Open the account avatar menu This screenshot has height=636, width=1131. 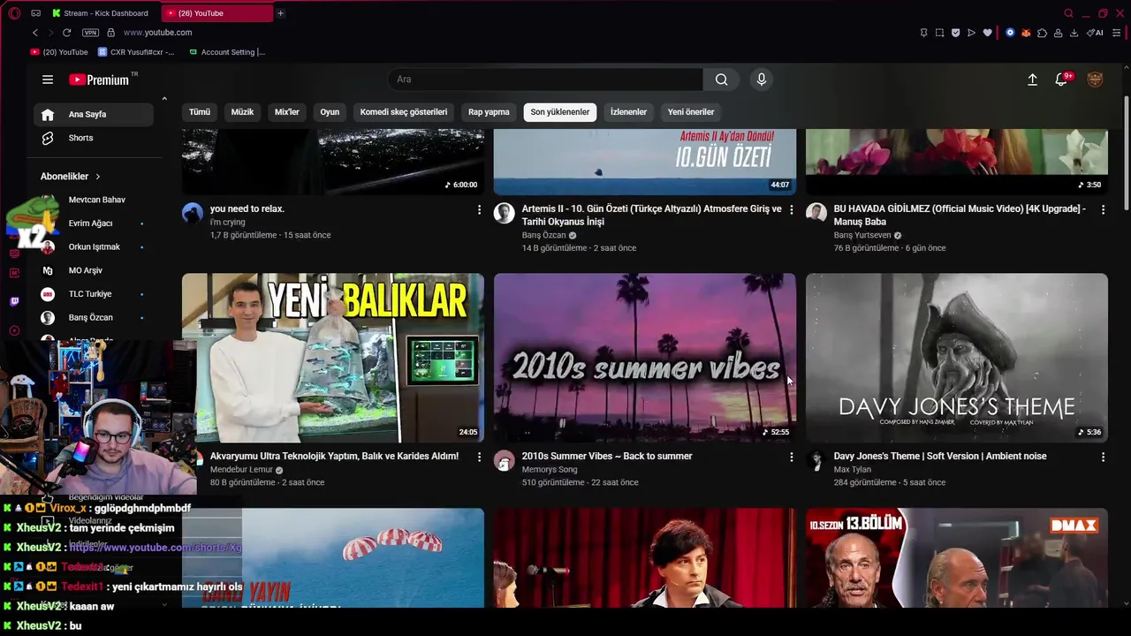tap(1095, 79)
